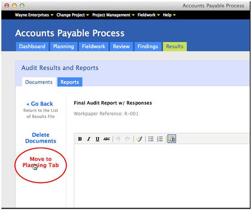This screenshot has width=252, height=210.
Task: Click the Workpaper Reference: R-001 text
Action: click(x=106, y=114)
